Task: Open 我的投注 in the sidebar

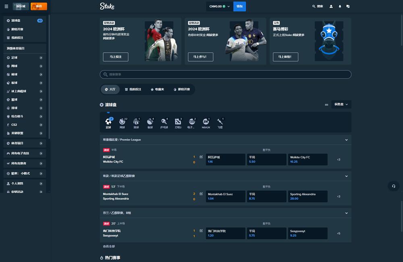Action: 25,38
